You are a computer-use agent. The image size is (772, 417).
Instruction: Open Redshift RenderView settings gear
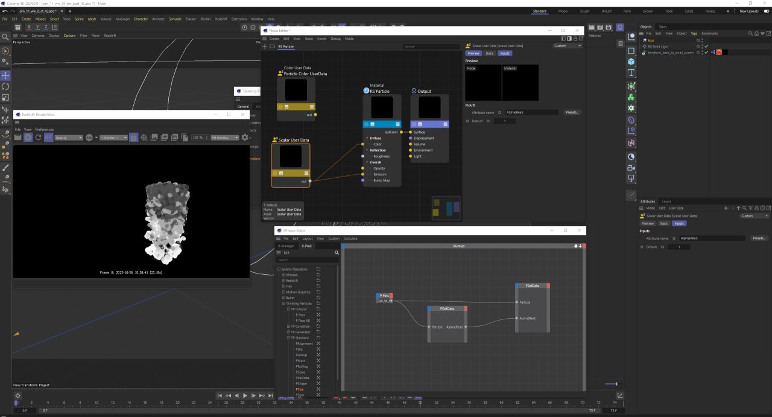click(x=245, y=137)
